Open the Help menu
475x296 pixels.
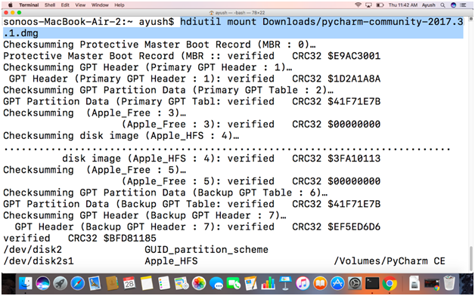[x=120, y=5]
